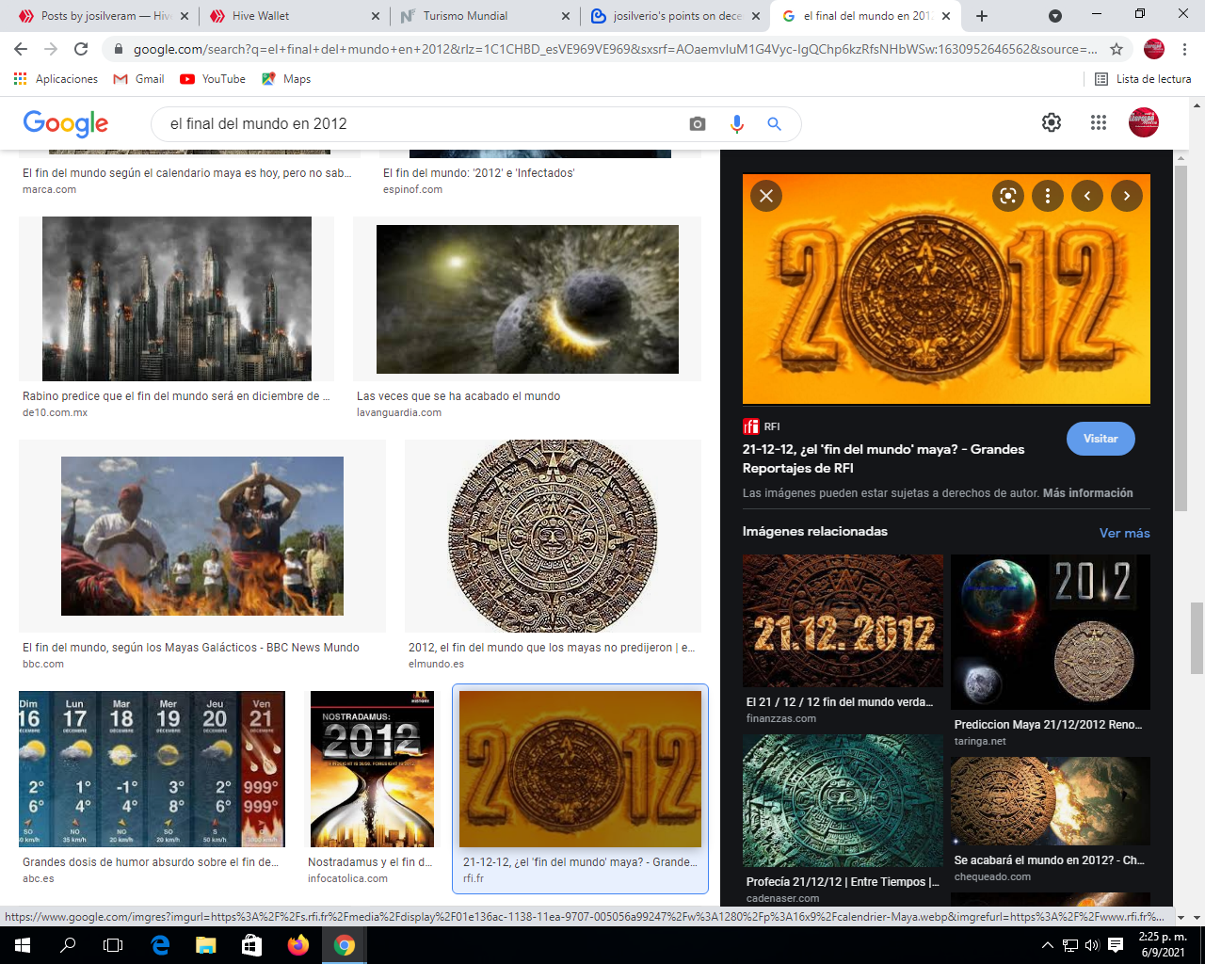Open Lista de lectura panel
This screenshot has height=964, width=1205.
1143,79
